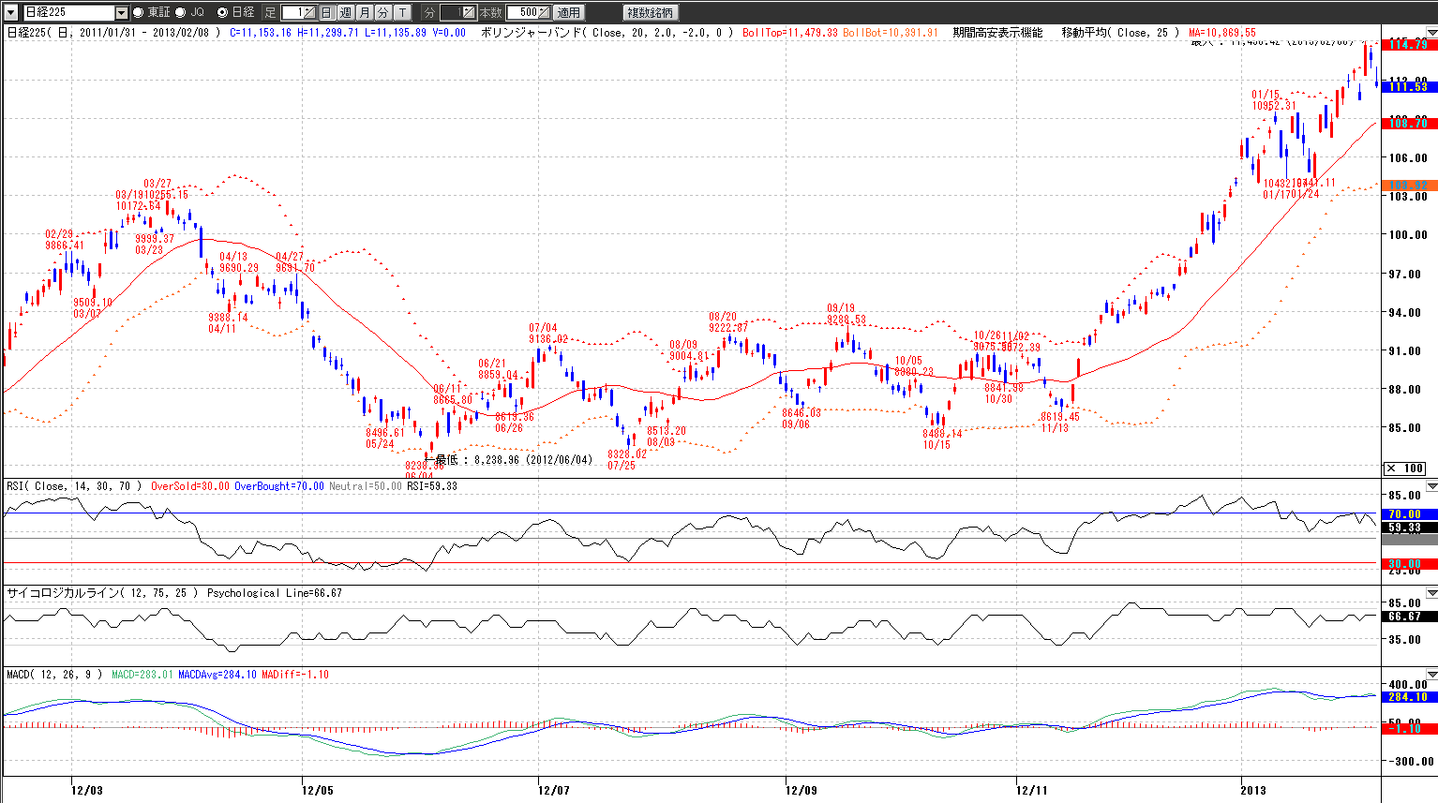Switch chart to weekly (週) timeframe
The image size is (1438, 803).
pos(345,12)
